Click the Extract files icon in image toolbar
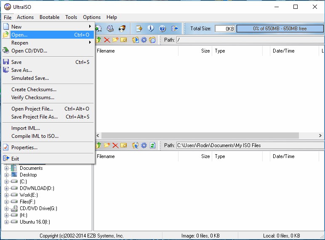 (136, 40)
